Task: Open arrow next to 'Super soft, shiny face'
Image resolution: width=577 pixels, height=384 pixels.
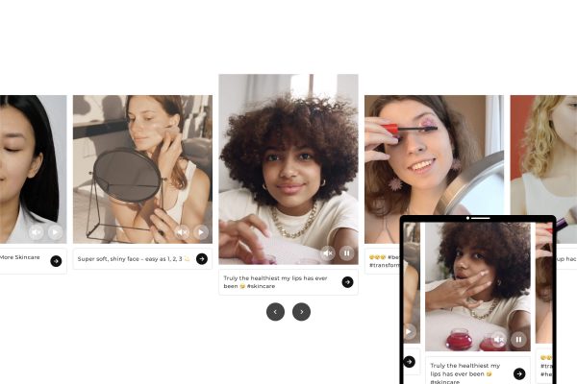Action: tap(202, 258)
